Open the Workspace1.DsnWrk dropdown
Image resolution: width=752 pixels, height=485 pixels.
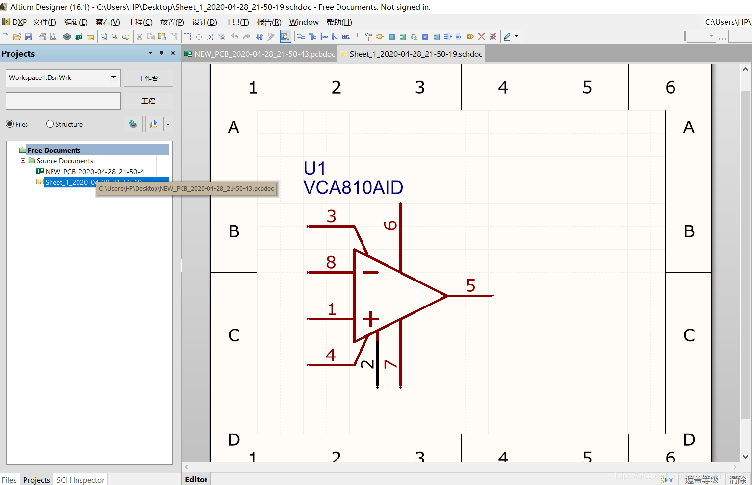click(x=113, y=77)
